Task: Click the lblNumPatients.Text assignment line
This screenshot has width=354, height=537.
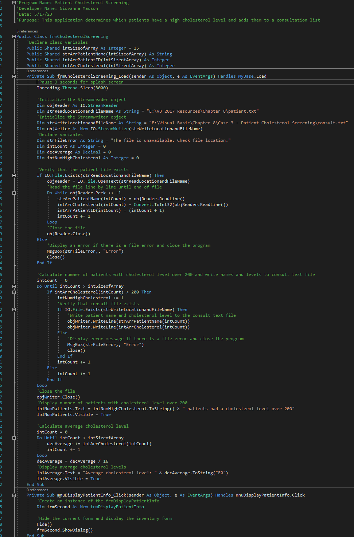Action: tap(166, 409)
